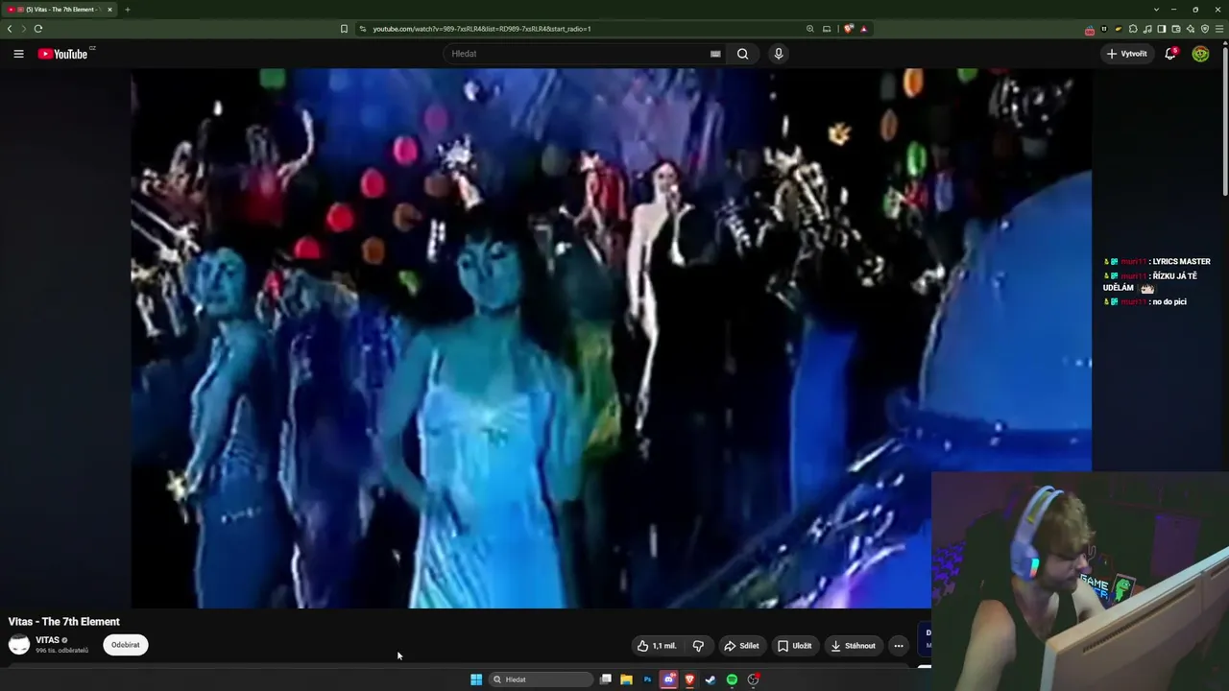Toggle the browser sidebar panel
1229x691 pixels.
1162,29
